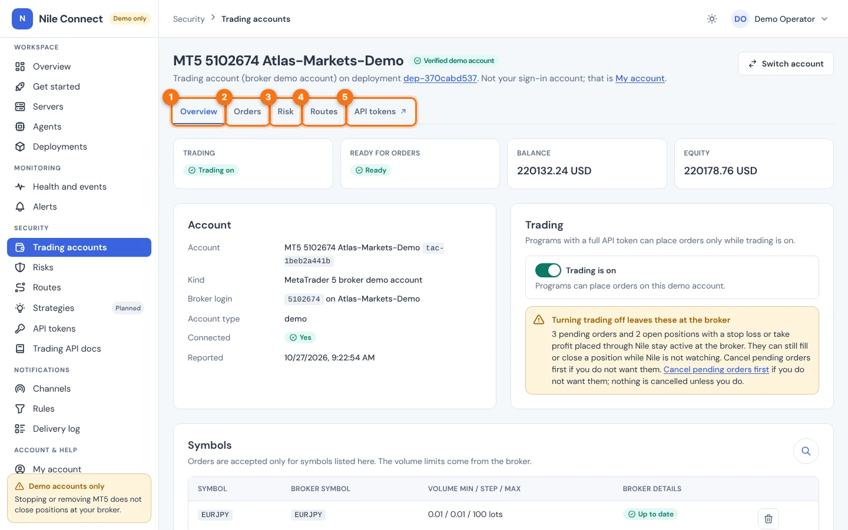
Task: Click the MetaTrader 5 broker demo account text
Action: click(x=353, y=280)
